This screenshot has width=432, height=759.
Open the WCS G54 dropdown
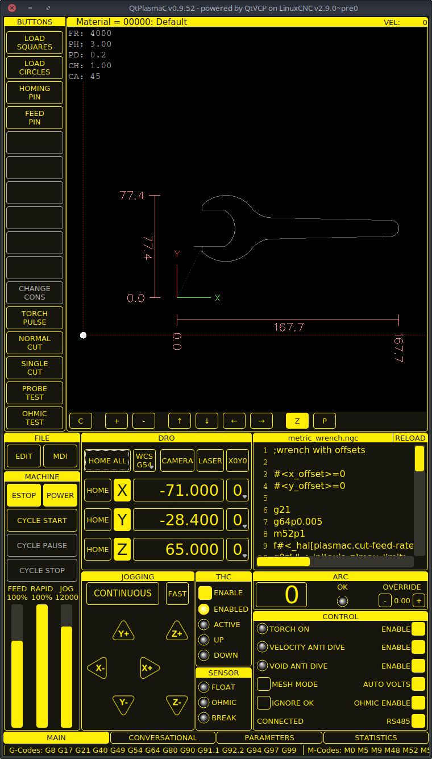point(144,461)
